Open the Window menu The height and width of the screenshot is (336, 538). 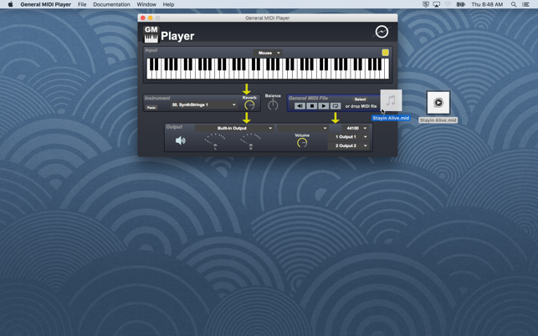pyautogui.click(x=146, y=4)
